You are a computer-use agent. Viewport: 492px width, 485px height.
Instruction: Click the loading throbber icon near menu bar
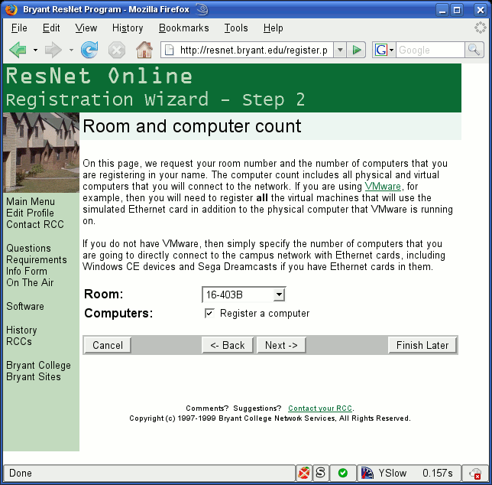(480, 28)
